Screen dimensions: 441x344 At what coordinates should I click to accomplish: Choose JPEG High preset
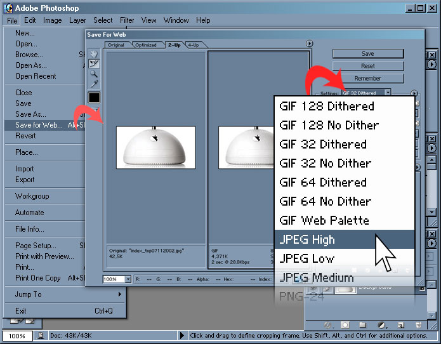click(x=345, y=239)
